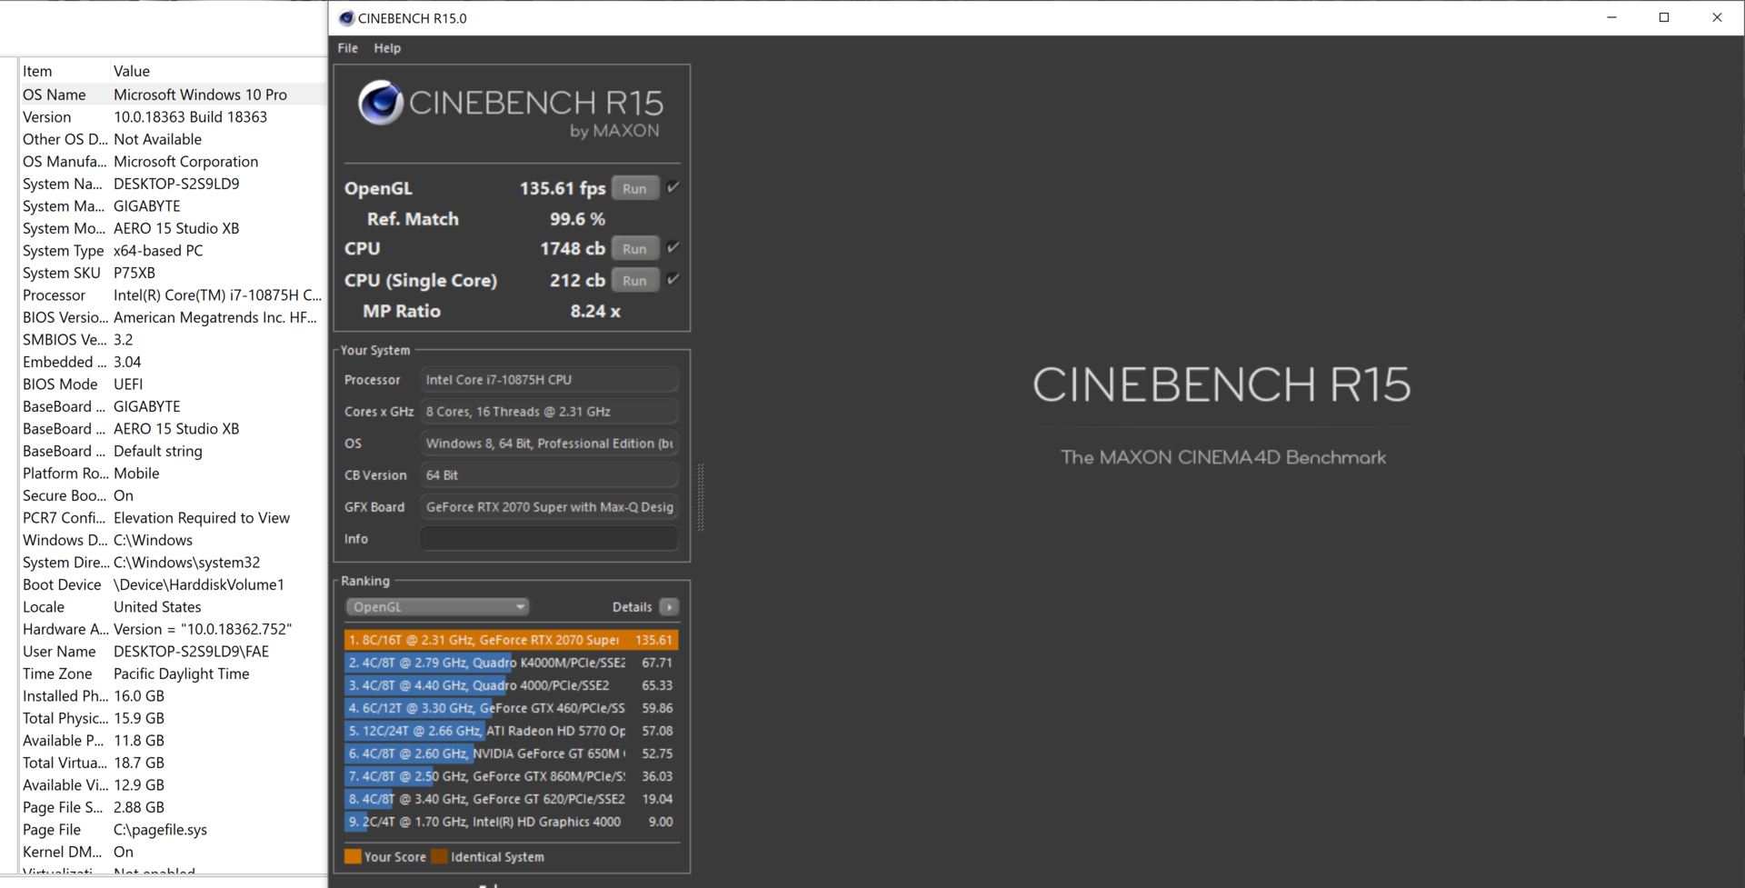Select the Version row 10.0.18363 Build 18363

click(x=173, y=117)
